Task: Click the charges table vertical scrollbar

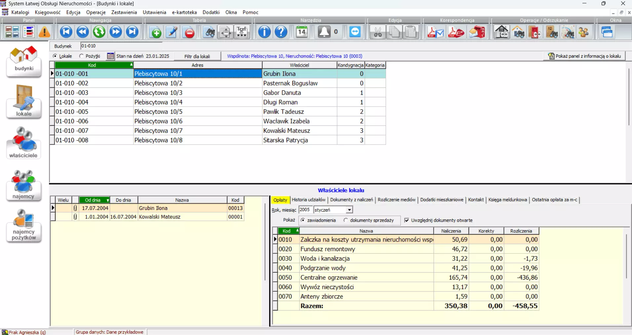Action: [626, 256]
